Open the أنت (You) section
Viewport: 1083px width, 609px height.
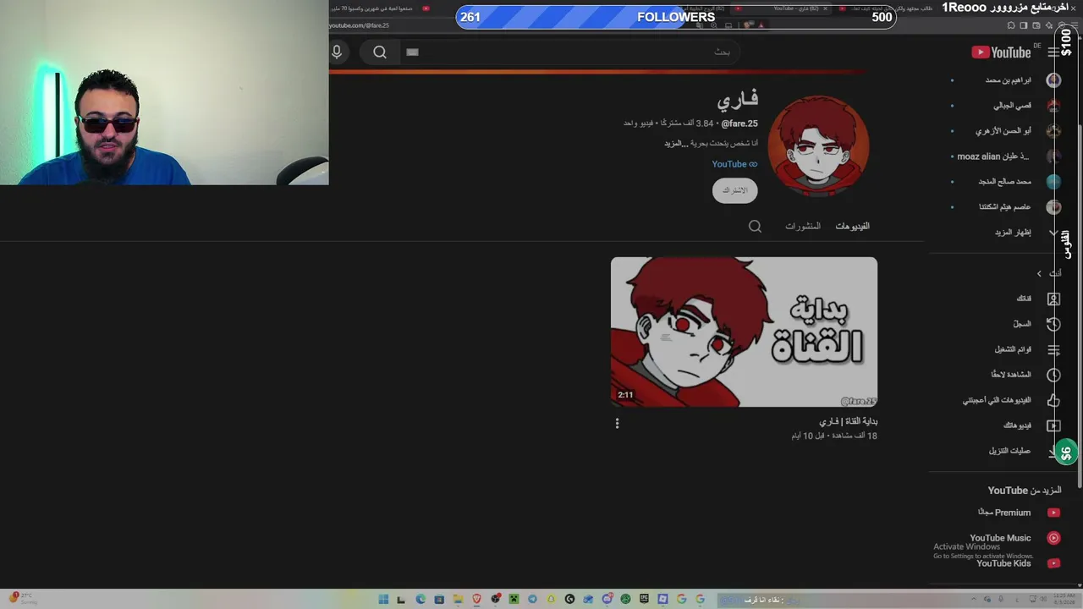1050,273
